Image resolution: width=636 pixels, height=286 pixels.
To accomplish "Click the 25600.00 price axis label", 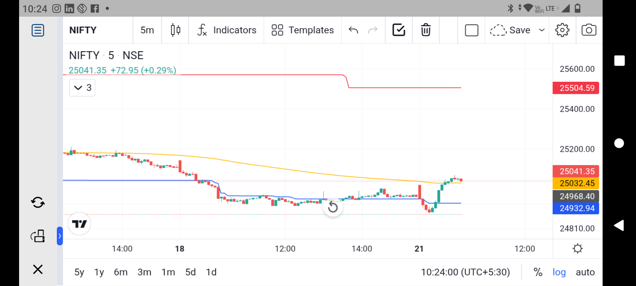I will [x=577, y=69].
